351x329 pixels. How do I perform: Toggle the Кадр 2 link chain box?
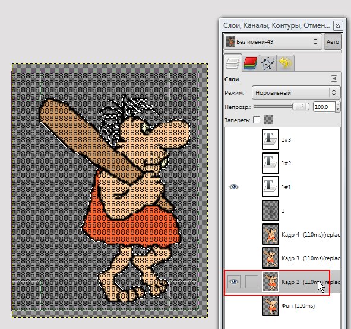point(252,282)
